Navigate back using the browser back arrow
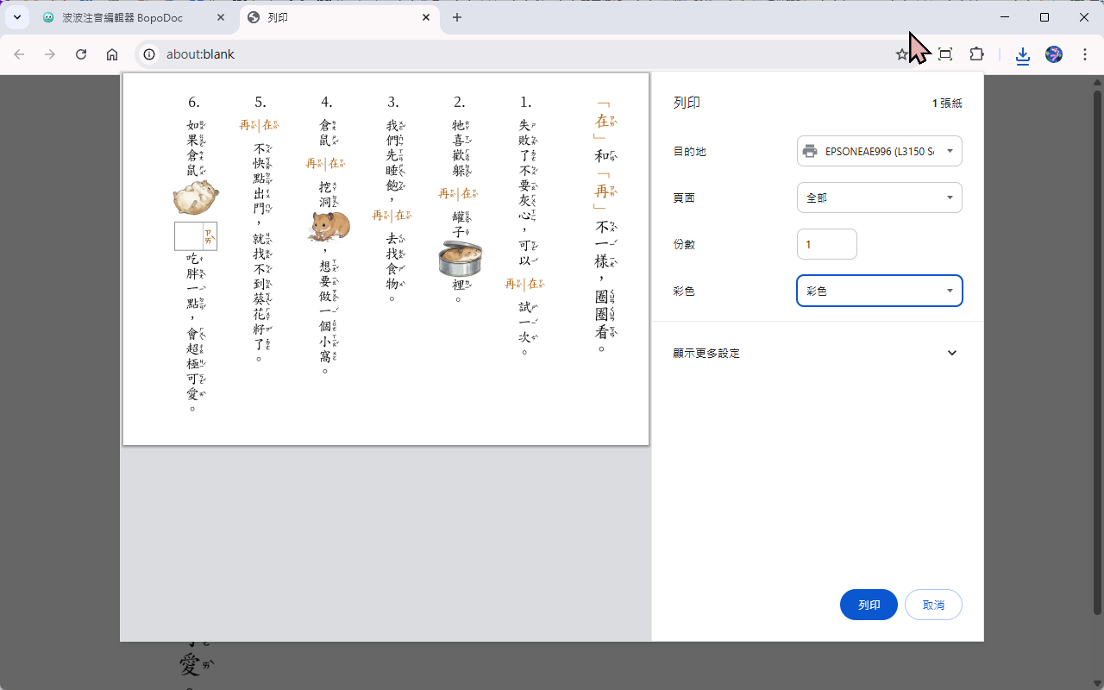Image resolution: width=1104 pixels, height=690 pixels. pyautogui.click(x=19, y=53)
